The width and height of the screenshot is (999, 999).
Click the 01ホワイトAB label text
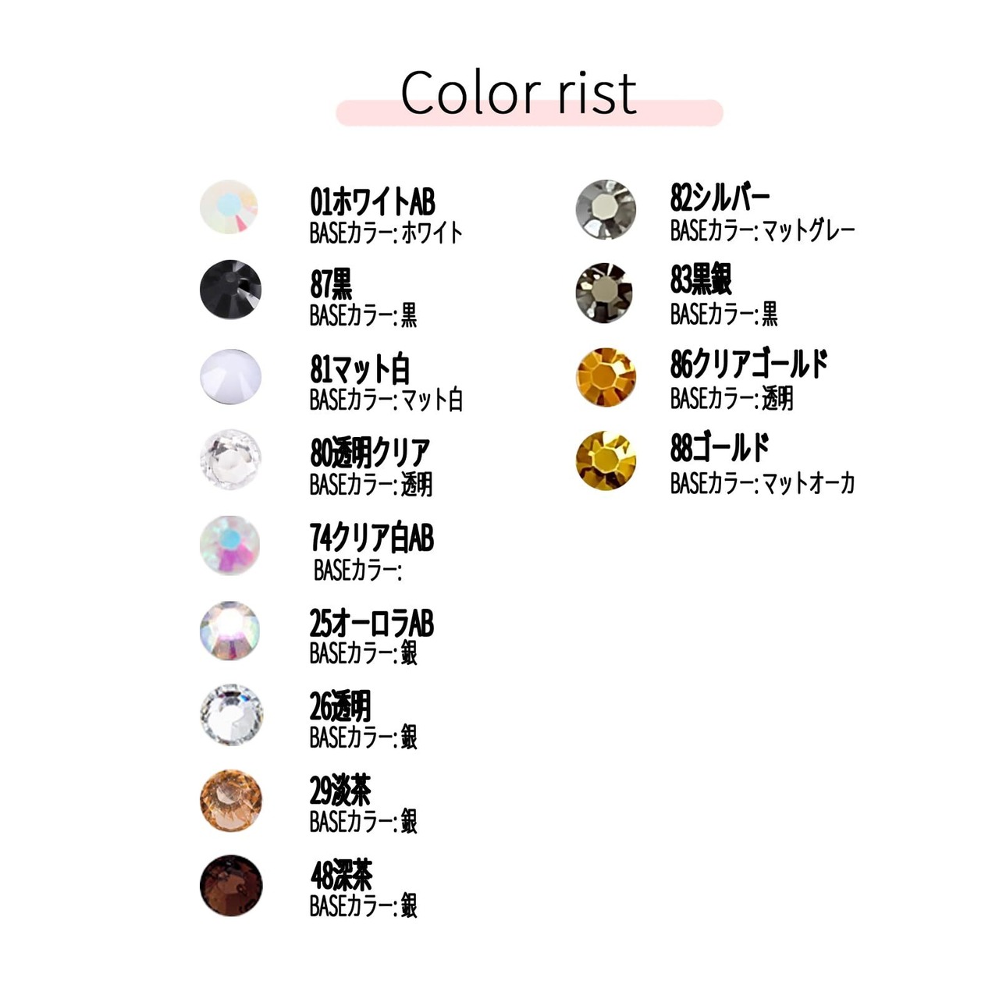[x=372, y=202]
